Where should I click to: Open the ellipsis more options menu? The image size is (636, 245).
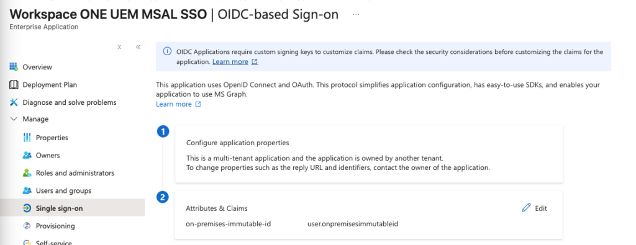pos(356,14)
